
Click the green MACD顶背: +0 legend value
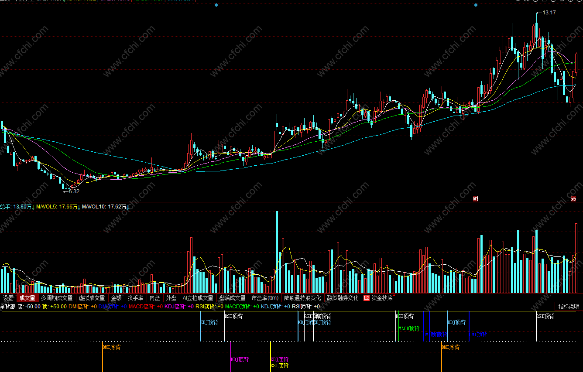(x=242, y=307)
